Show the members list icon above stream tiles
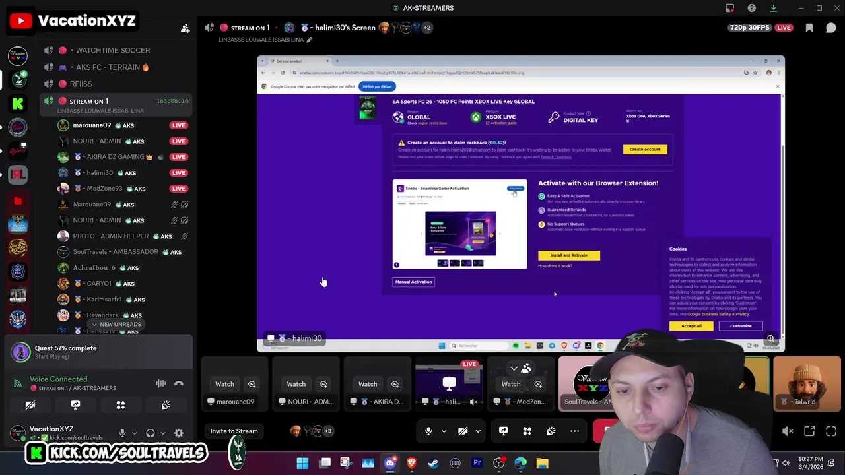845x475 pixels. [526, 368]
